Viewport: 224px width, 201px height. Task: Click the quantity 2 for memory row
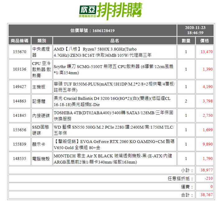pyautogui.click(x=186, y=101)
